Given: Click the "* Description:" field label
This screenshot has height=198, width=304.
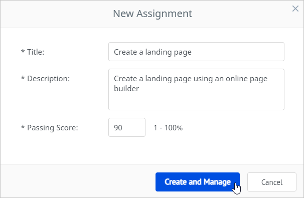Looking at the screenshot, I should click(45, 79).
